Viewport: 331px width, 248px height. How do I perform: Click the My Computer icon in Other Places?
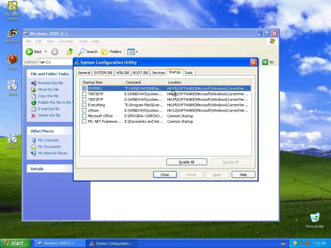pyautogui.click(x=34, y=140)
